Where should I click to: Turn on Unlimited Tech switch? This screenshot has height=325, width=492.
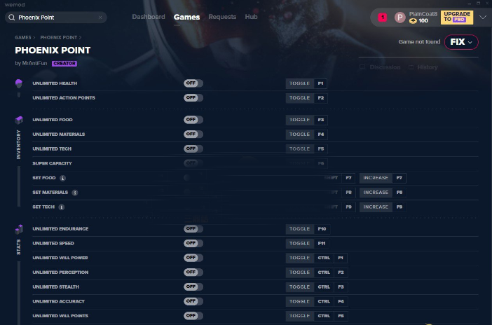193,148
